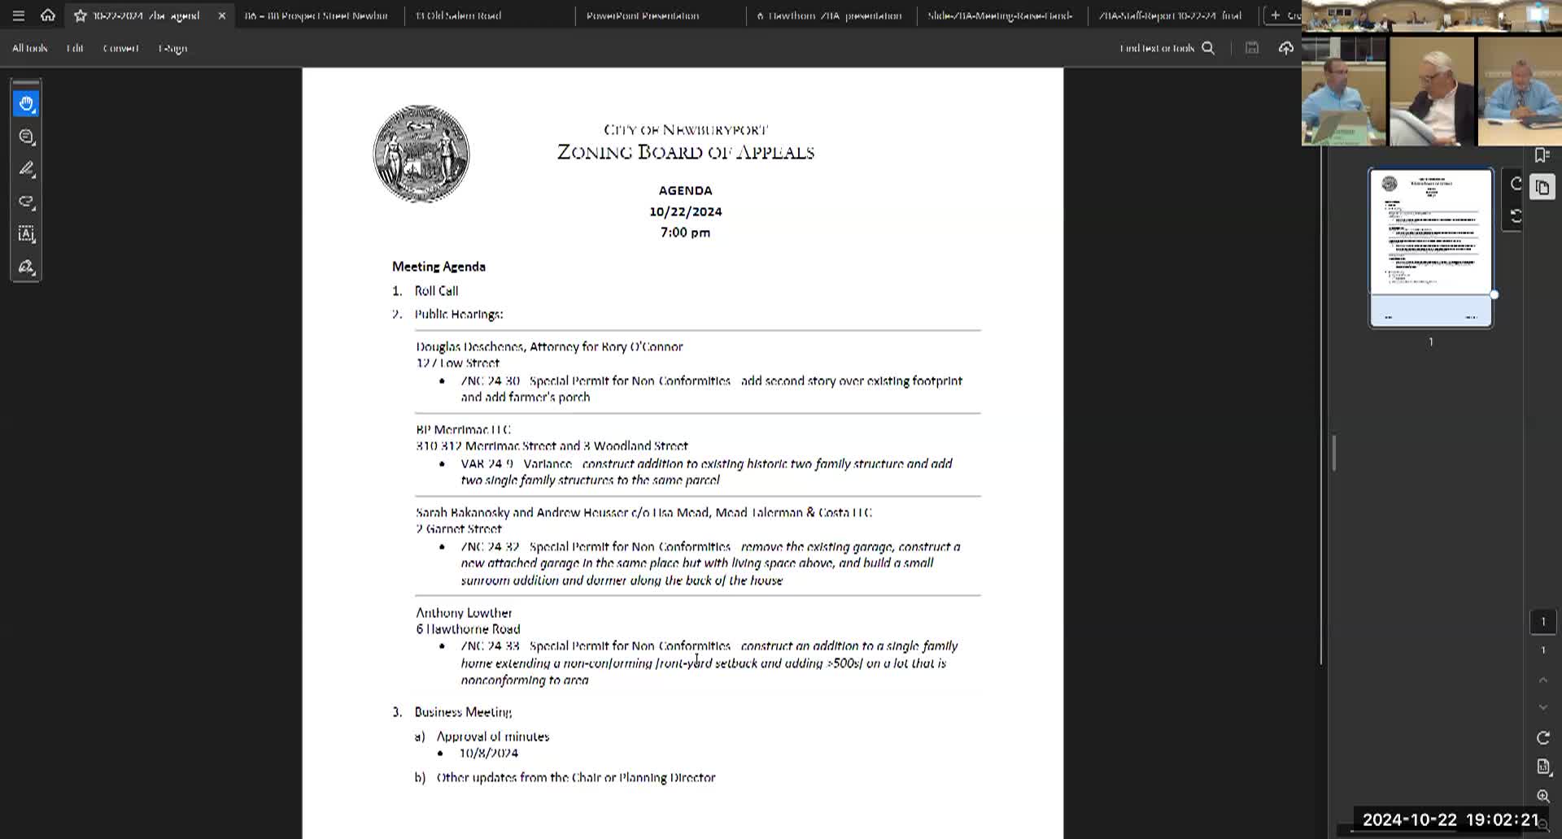Click the Find text or tools field
Viewport: 1562px width, 839px height.
click(x=1156, y=48)
